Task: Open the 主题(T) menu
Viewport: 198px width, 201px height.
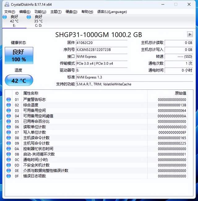Action: (56, 12)
